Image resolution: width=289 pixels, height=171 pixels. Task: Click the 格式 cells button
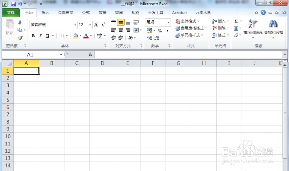(x=220, y=35)
